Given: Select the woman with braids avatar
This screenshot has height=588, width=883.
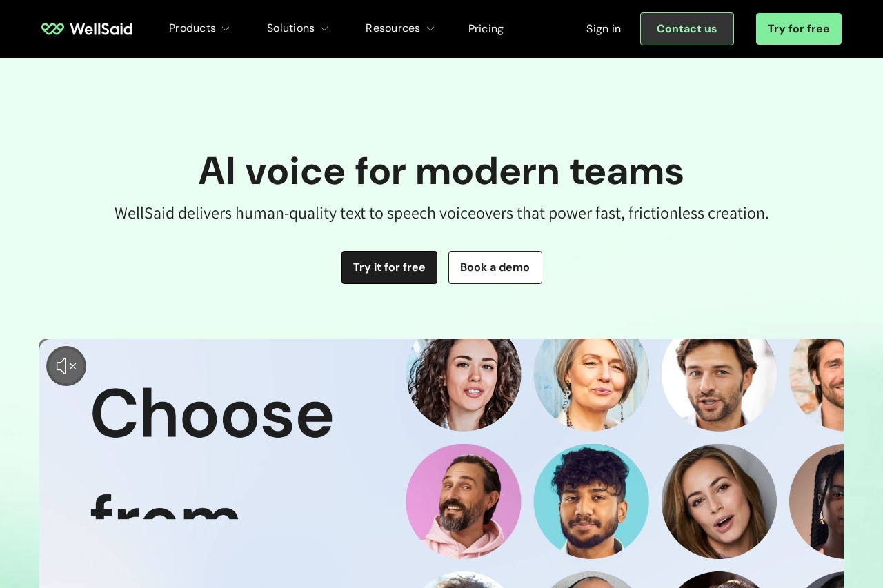Looking at the screenshot, I should tap(817, 501).
